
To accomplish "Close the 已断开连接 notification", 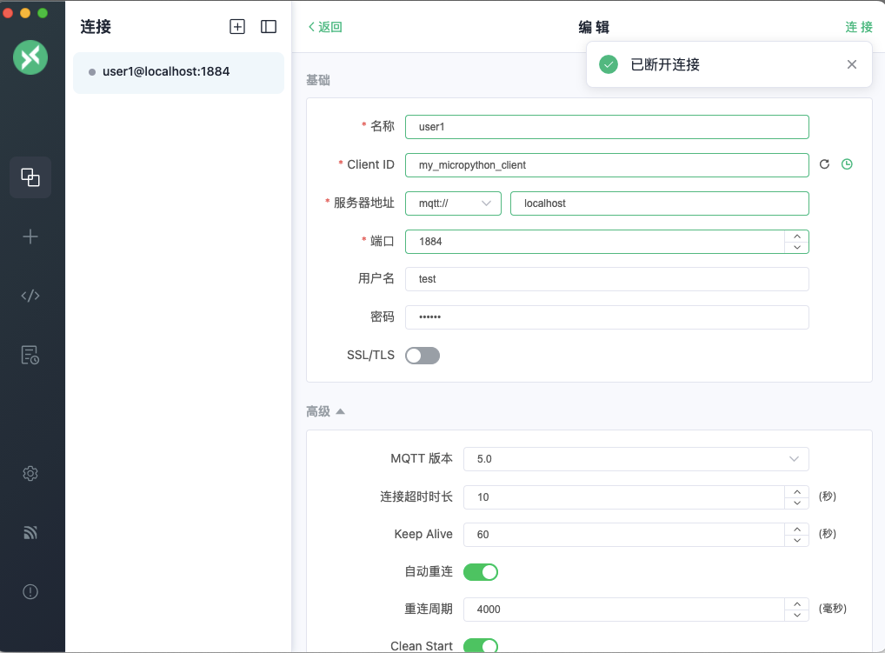I will tap(852, 64).
